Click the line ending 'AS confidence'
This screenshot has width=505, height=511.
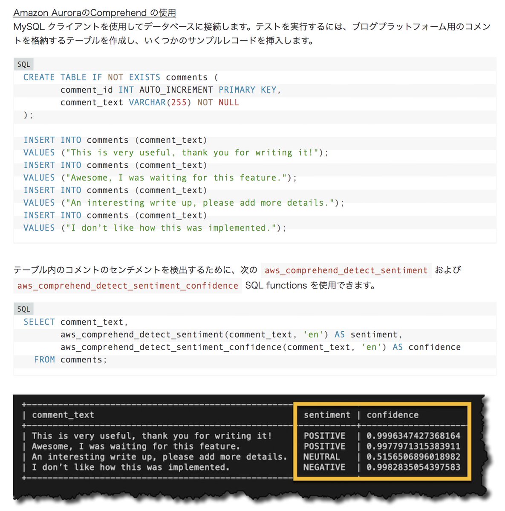click(x=260, y=347)
